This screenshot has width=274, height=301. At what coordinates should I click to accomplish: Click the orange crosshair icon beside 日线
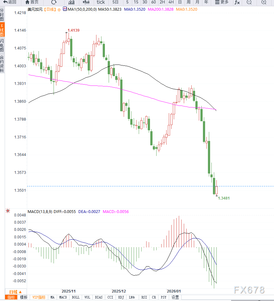point(59,10)
